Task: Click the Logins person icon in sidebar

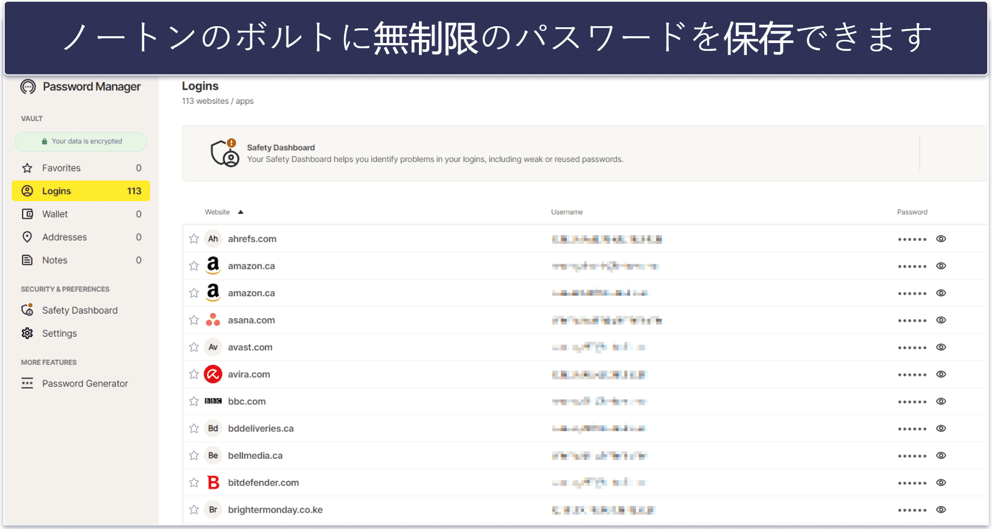Action: tap(27, 191)
